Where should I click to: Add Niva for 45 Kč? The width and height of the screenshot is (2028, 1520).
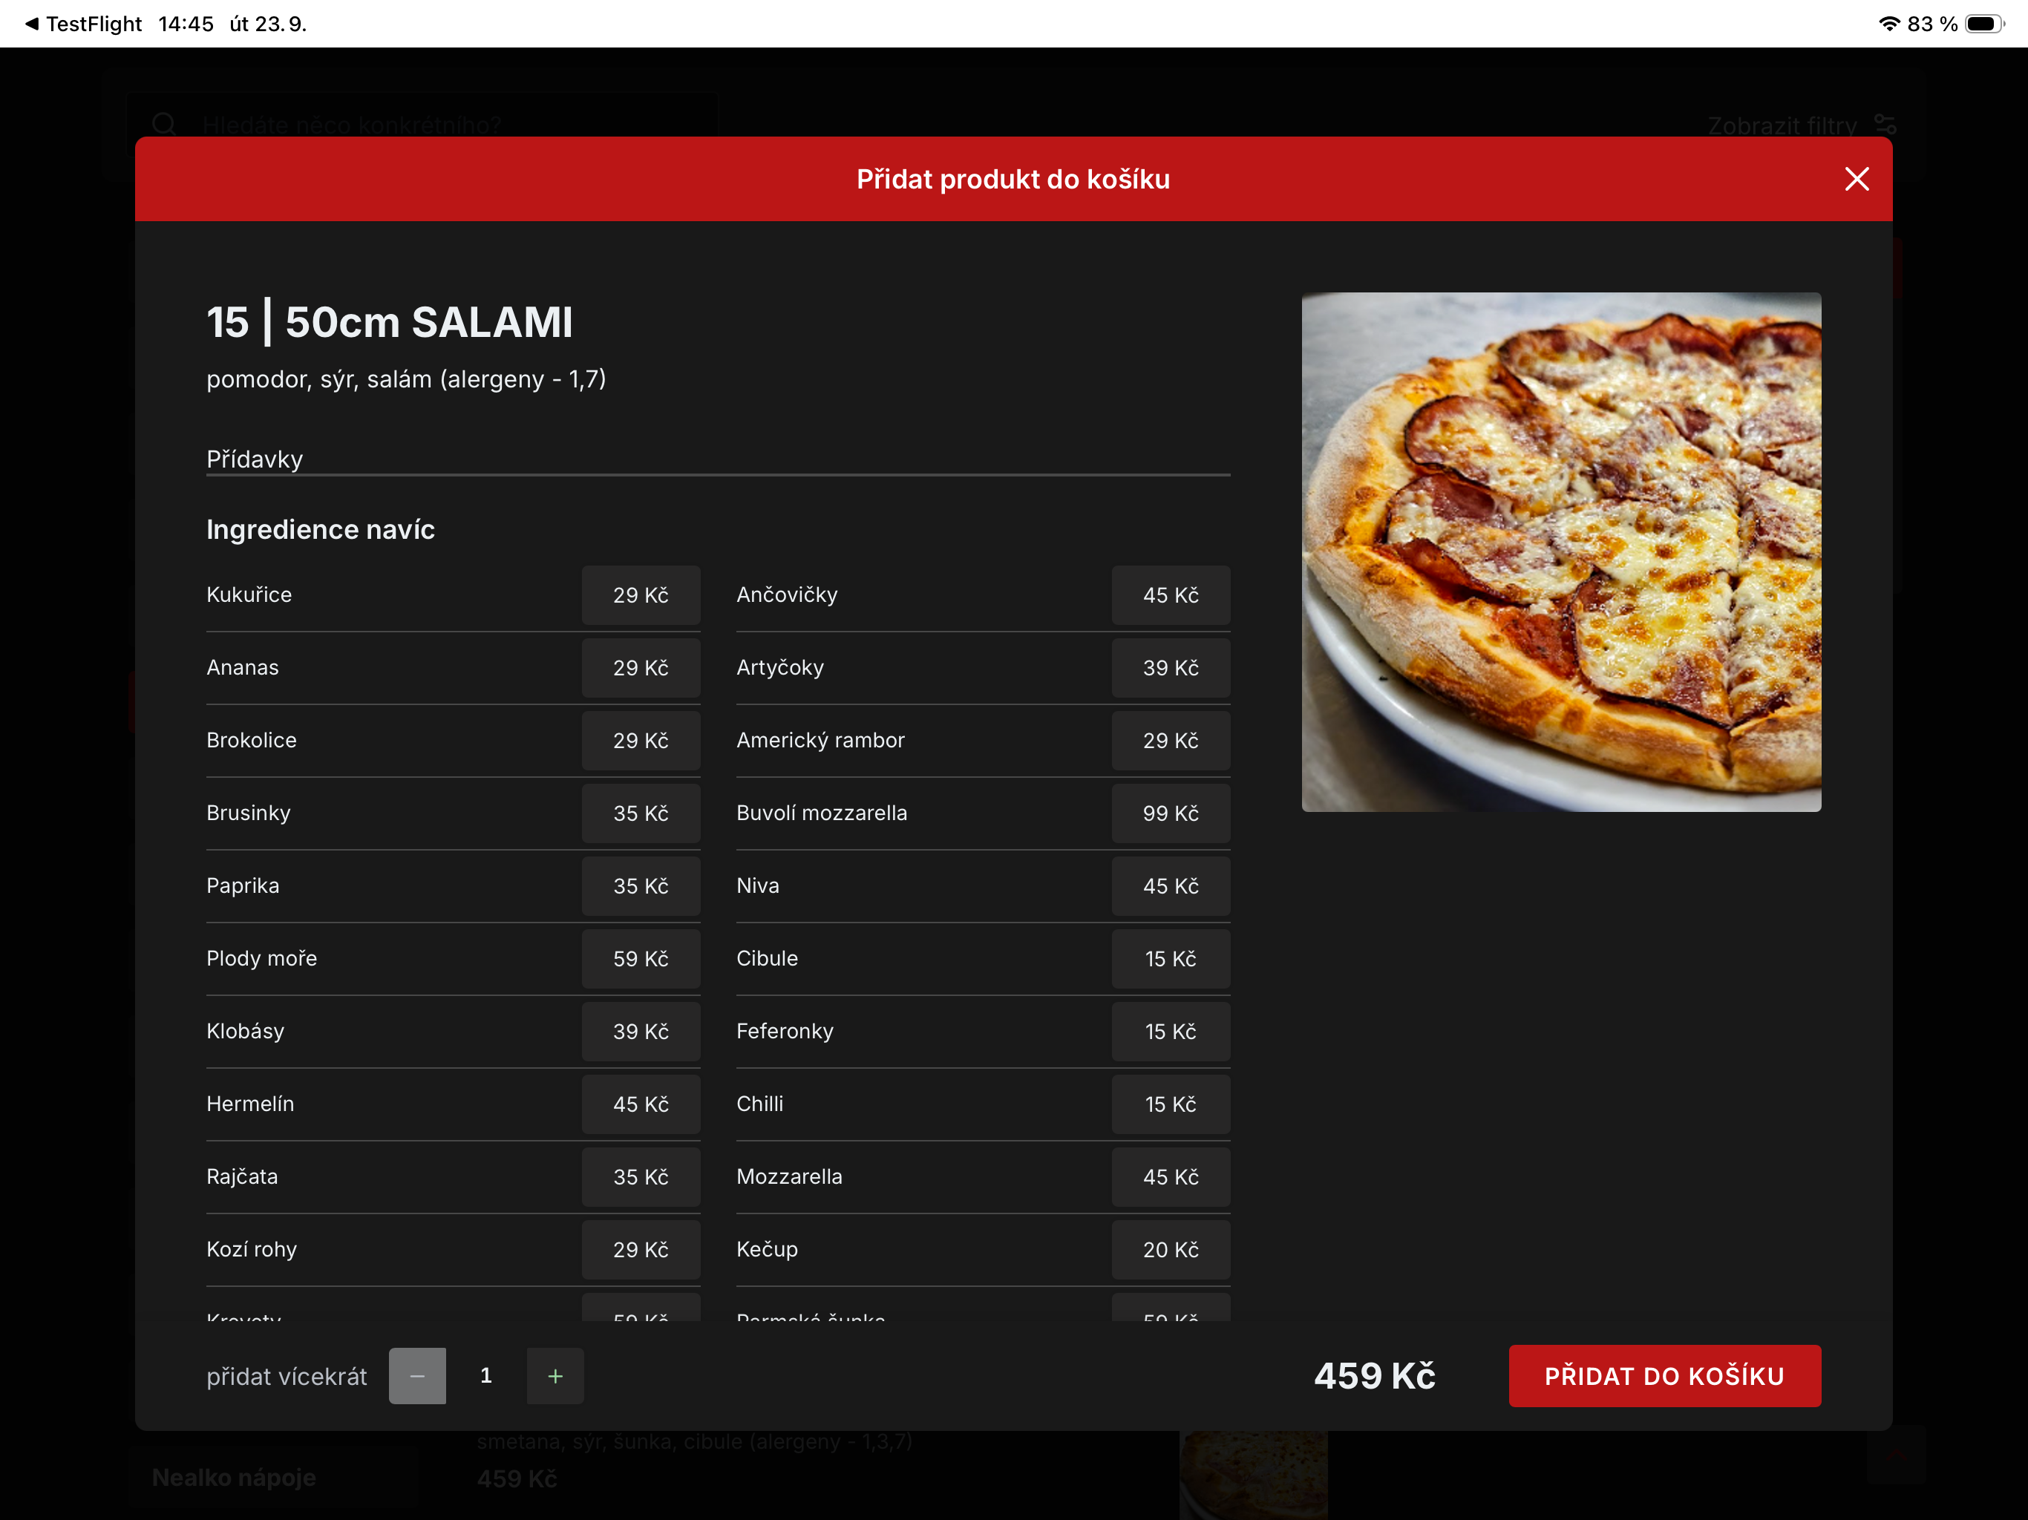pos(1171,885)
